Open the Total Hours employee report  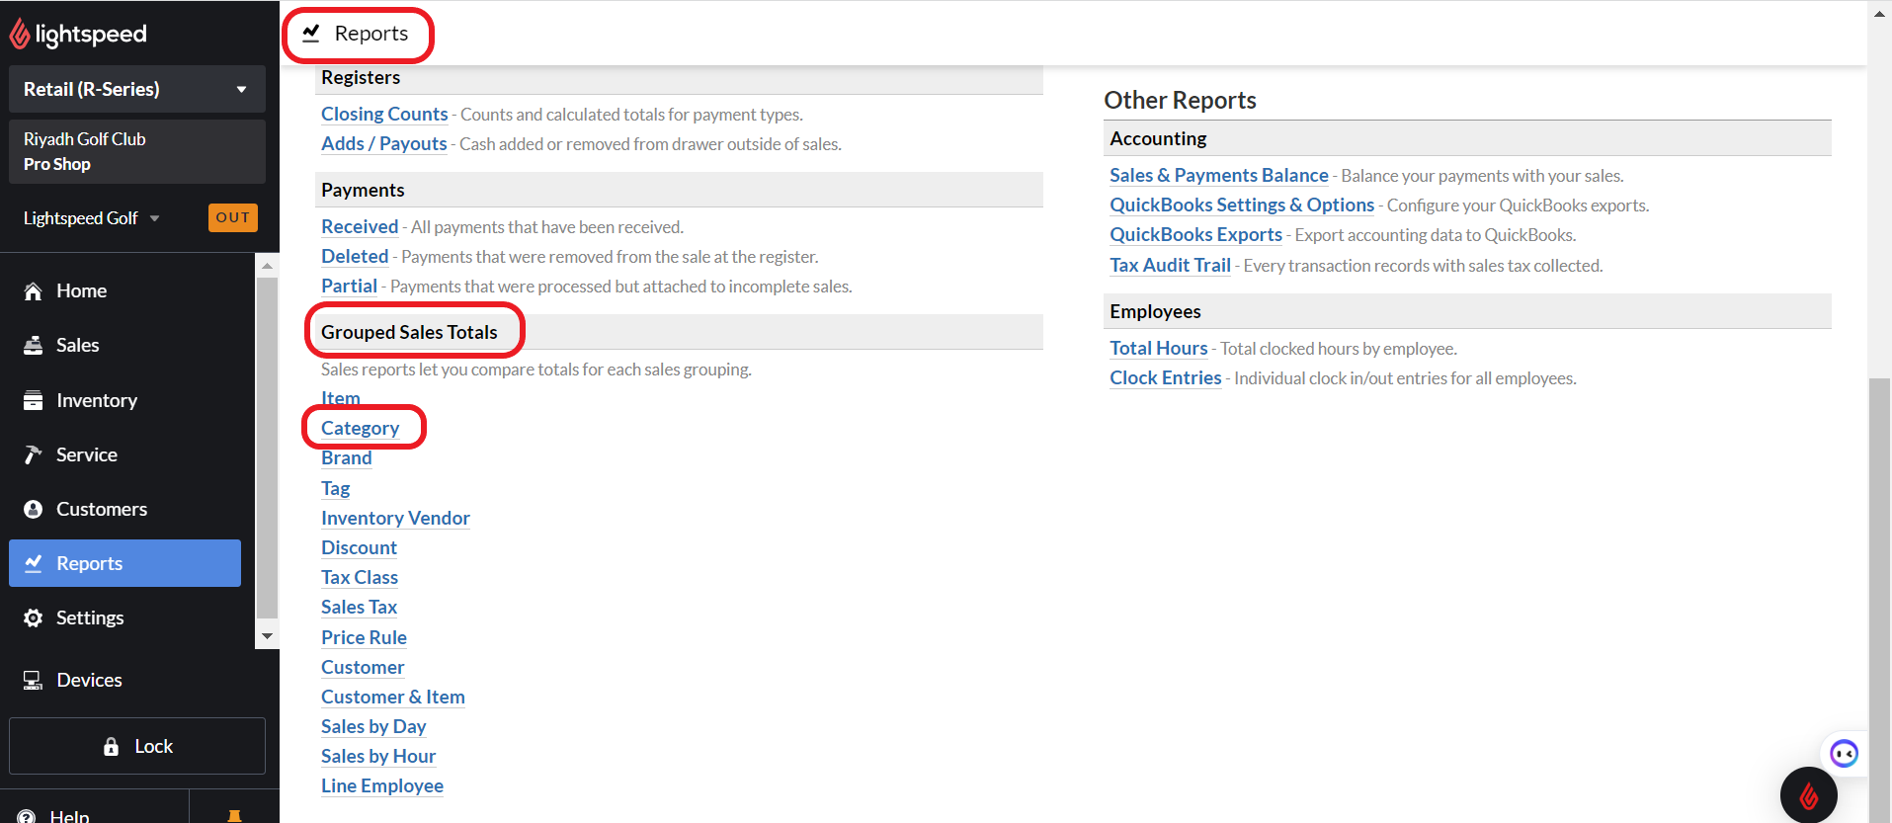click(1159, 348)
